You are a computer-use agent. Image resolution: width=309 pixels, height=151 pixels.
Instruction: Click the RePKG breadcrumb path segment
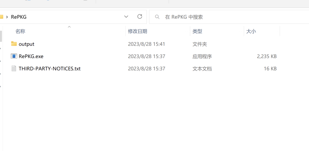point(19,17)
